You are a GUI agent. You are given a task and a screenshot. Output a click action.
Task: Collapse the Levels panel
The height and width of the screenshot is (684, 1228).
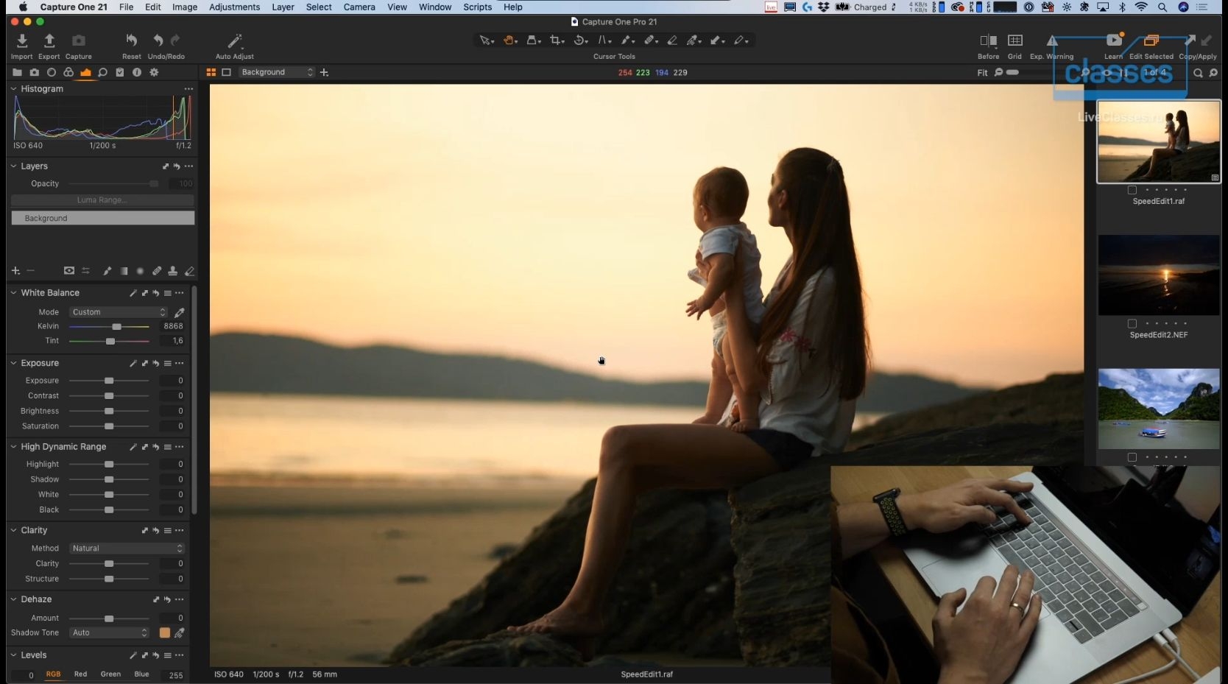[x=13, y=655]
